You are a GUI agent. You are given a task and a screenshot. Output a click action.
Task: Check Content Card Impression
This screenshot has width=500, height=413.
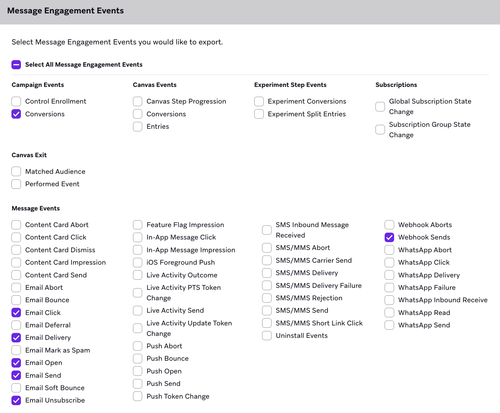pyautogui.click(x=16, y=262)
